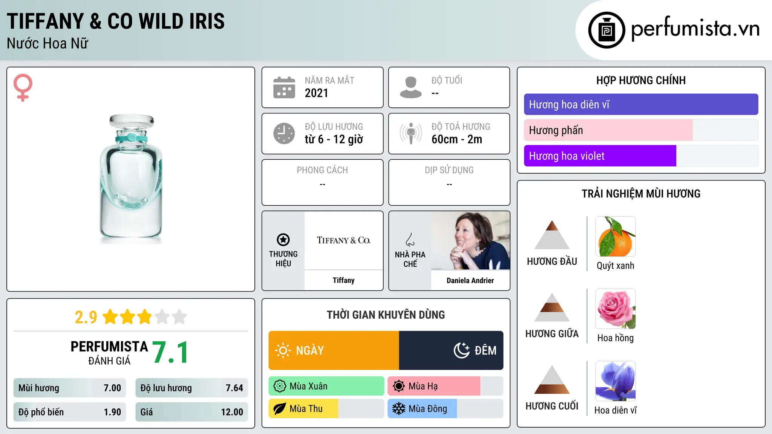The image size is (772, 434).
Task: Click the "Độ phổ biến" 1.90 score row
Action: point(70,412)
